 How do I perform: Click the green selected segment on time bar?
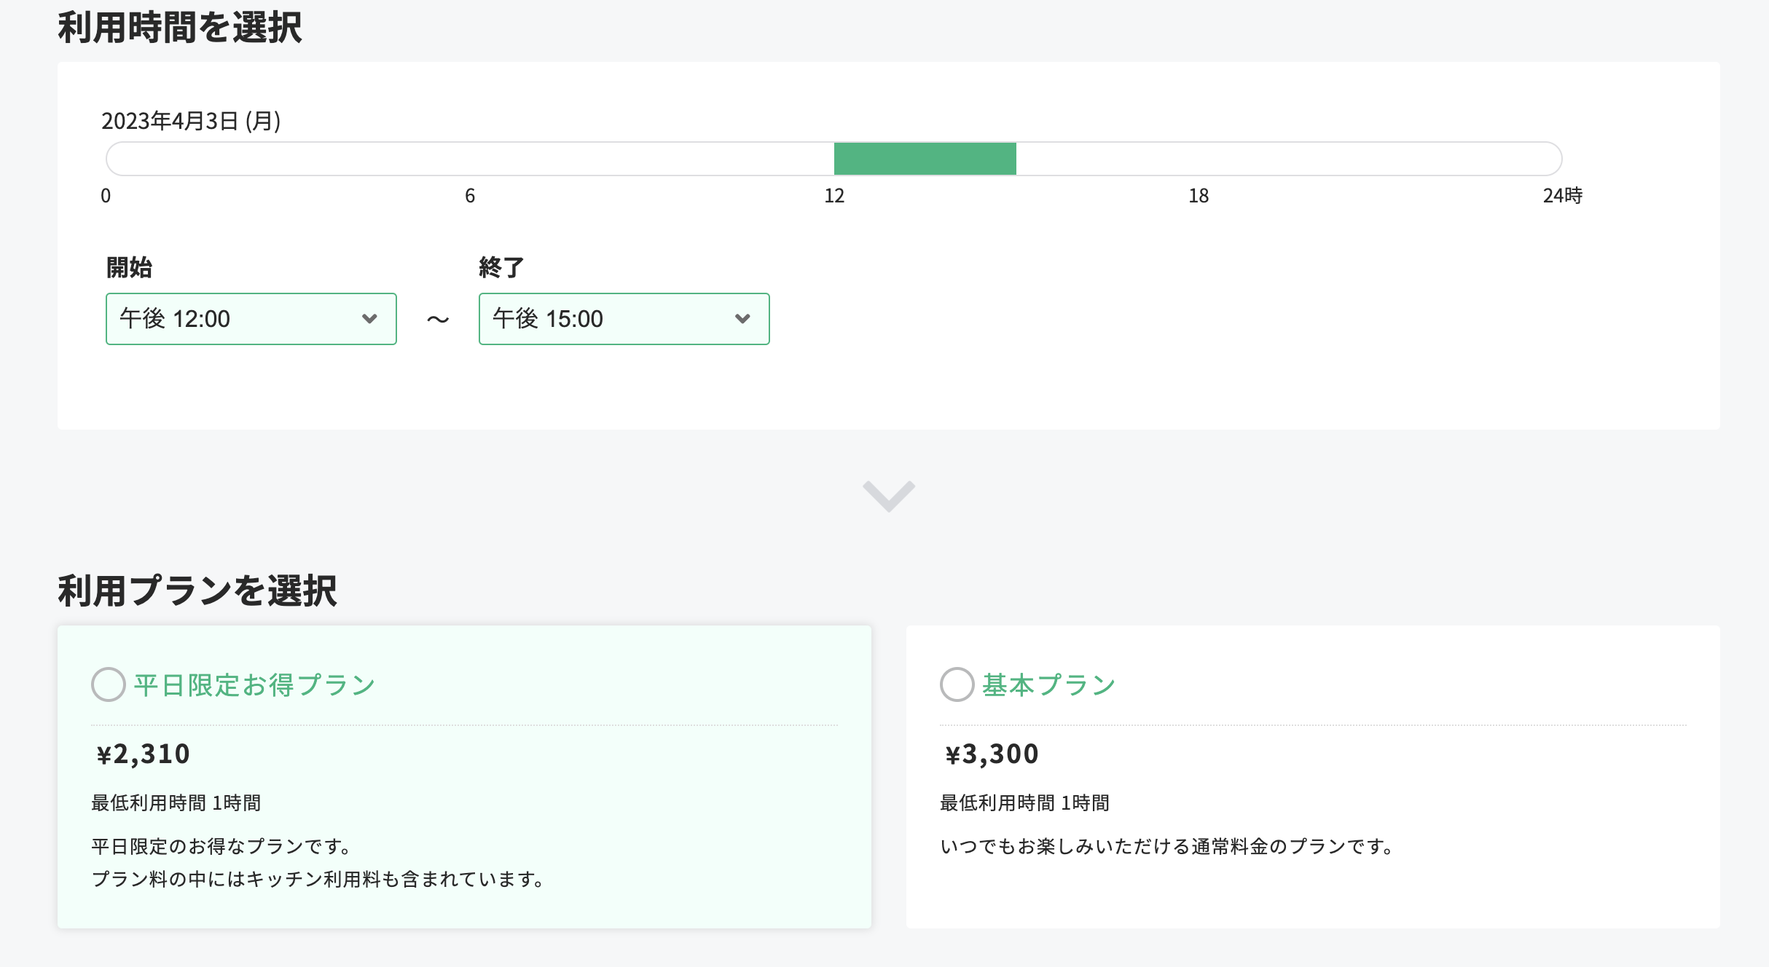tap(925, 159)
